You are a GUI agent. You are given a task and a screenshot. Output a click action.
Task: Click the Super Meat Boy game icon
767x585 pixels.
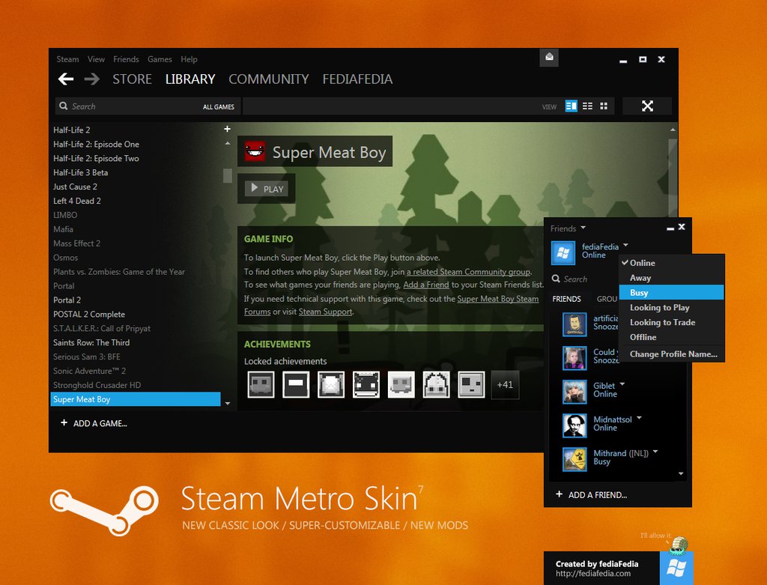click(x=255, y=152)
